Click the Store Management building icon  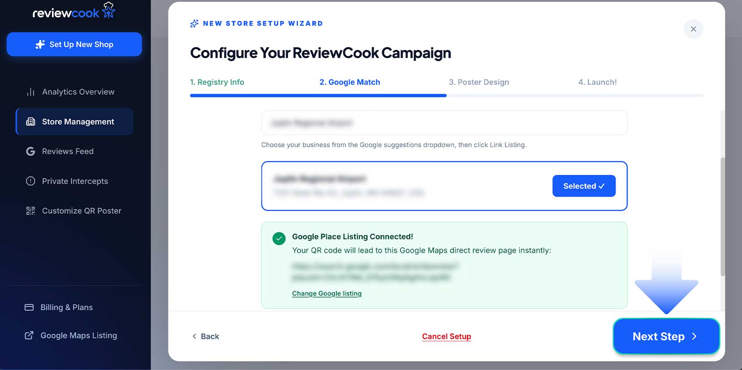[31, 121]
